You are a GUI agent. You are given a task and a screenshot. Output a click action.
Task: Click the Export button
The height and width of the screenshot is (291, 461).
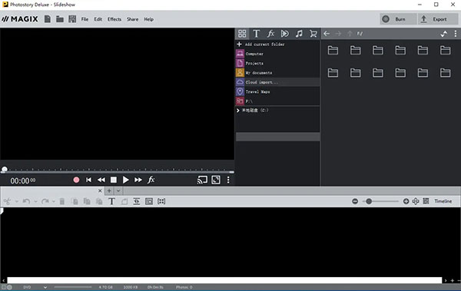[437, 19]
